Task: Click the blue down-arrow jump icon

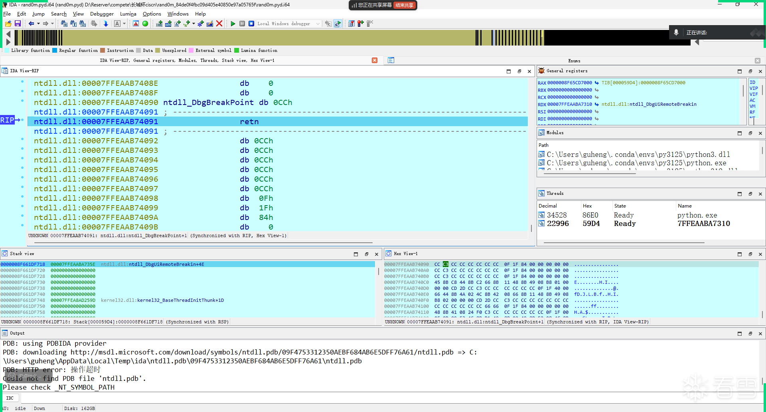Action: (x=106, y=24)
